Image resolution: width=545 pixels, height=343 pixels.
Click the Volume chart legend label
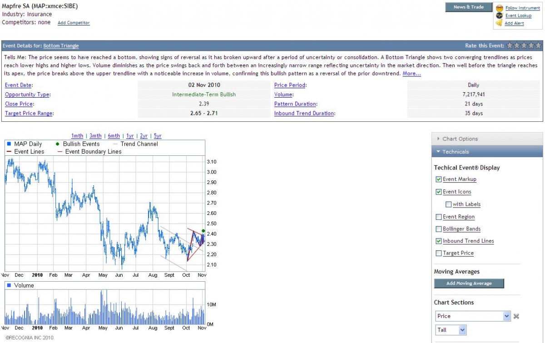[20, 285]
